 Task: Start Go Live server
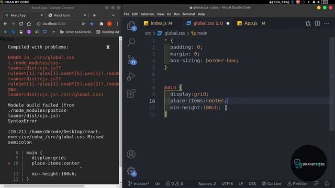point(272,183)
